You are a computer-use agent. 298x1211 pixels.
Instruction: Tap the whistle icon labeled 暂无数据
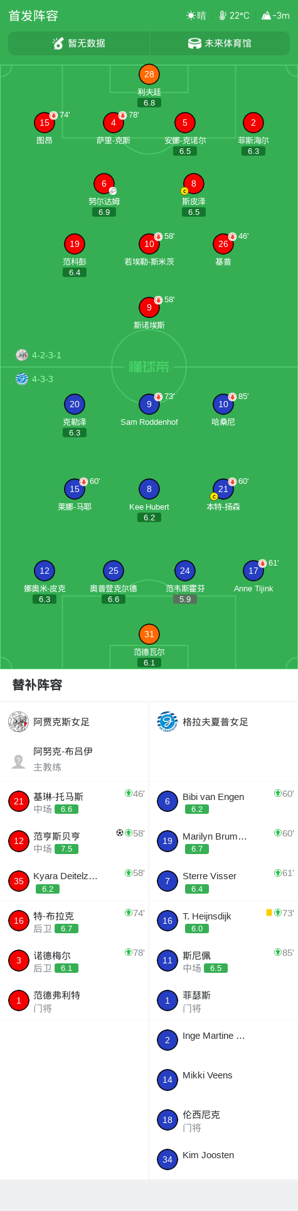[58, 43]
